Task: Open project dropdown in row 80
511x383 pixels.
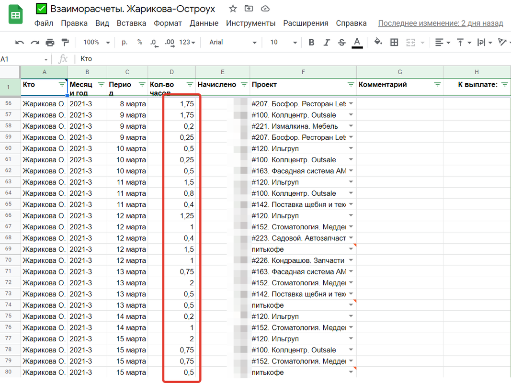Action: pos(351,372)
